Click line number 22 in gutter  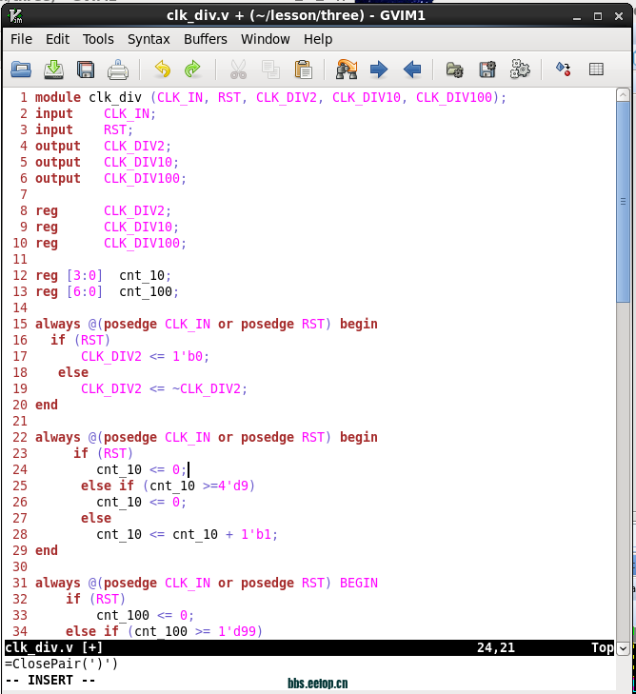pyautogui.click(x=20, y=437)
